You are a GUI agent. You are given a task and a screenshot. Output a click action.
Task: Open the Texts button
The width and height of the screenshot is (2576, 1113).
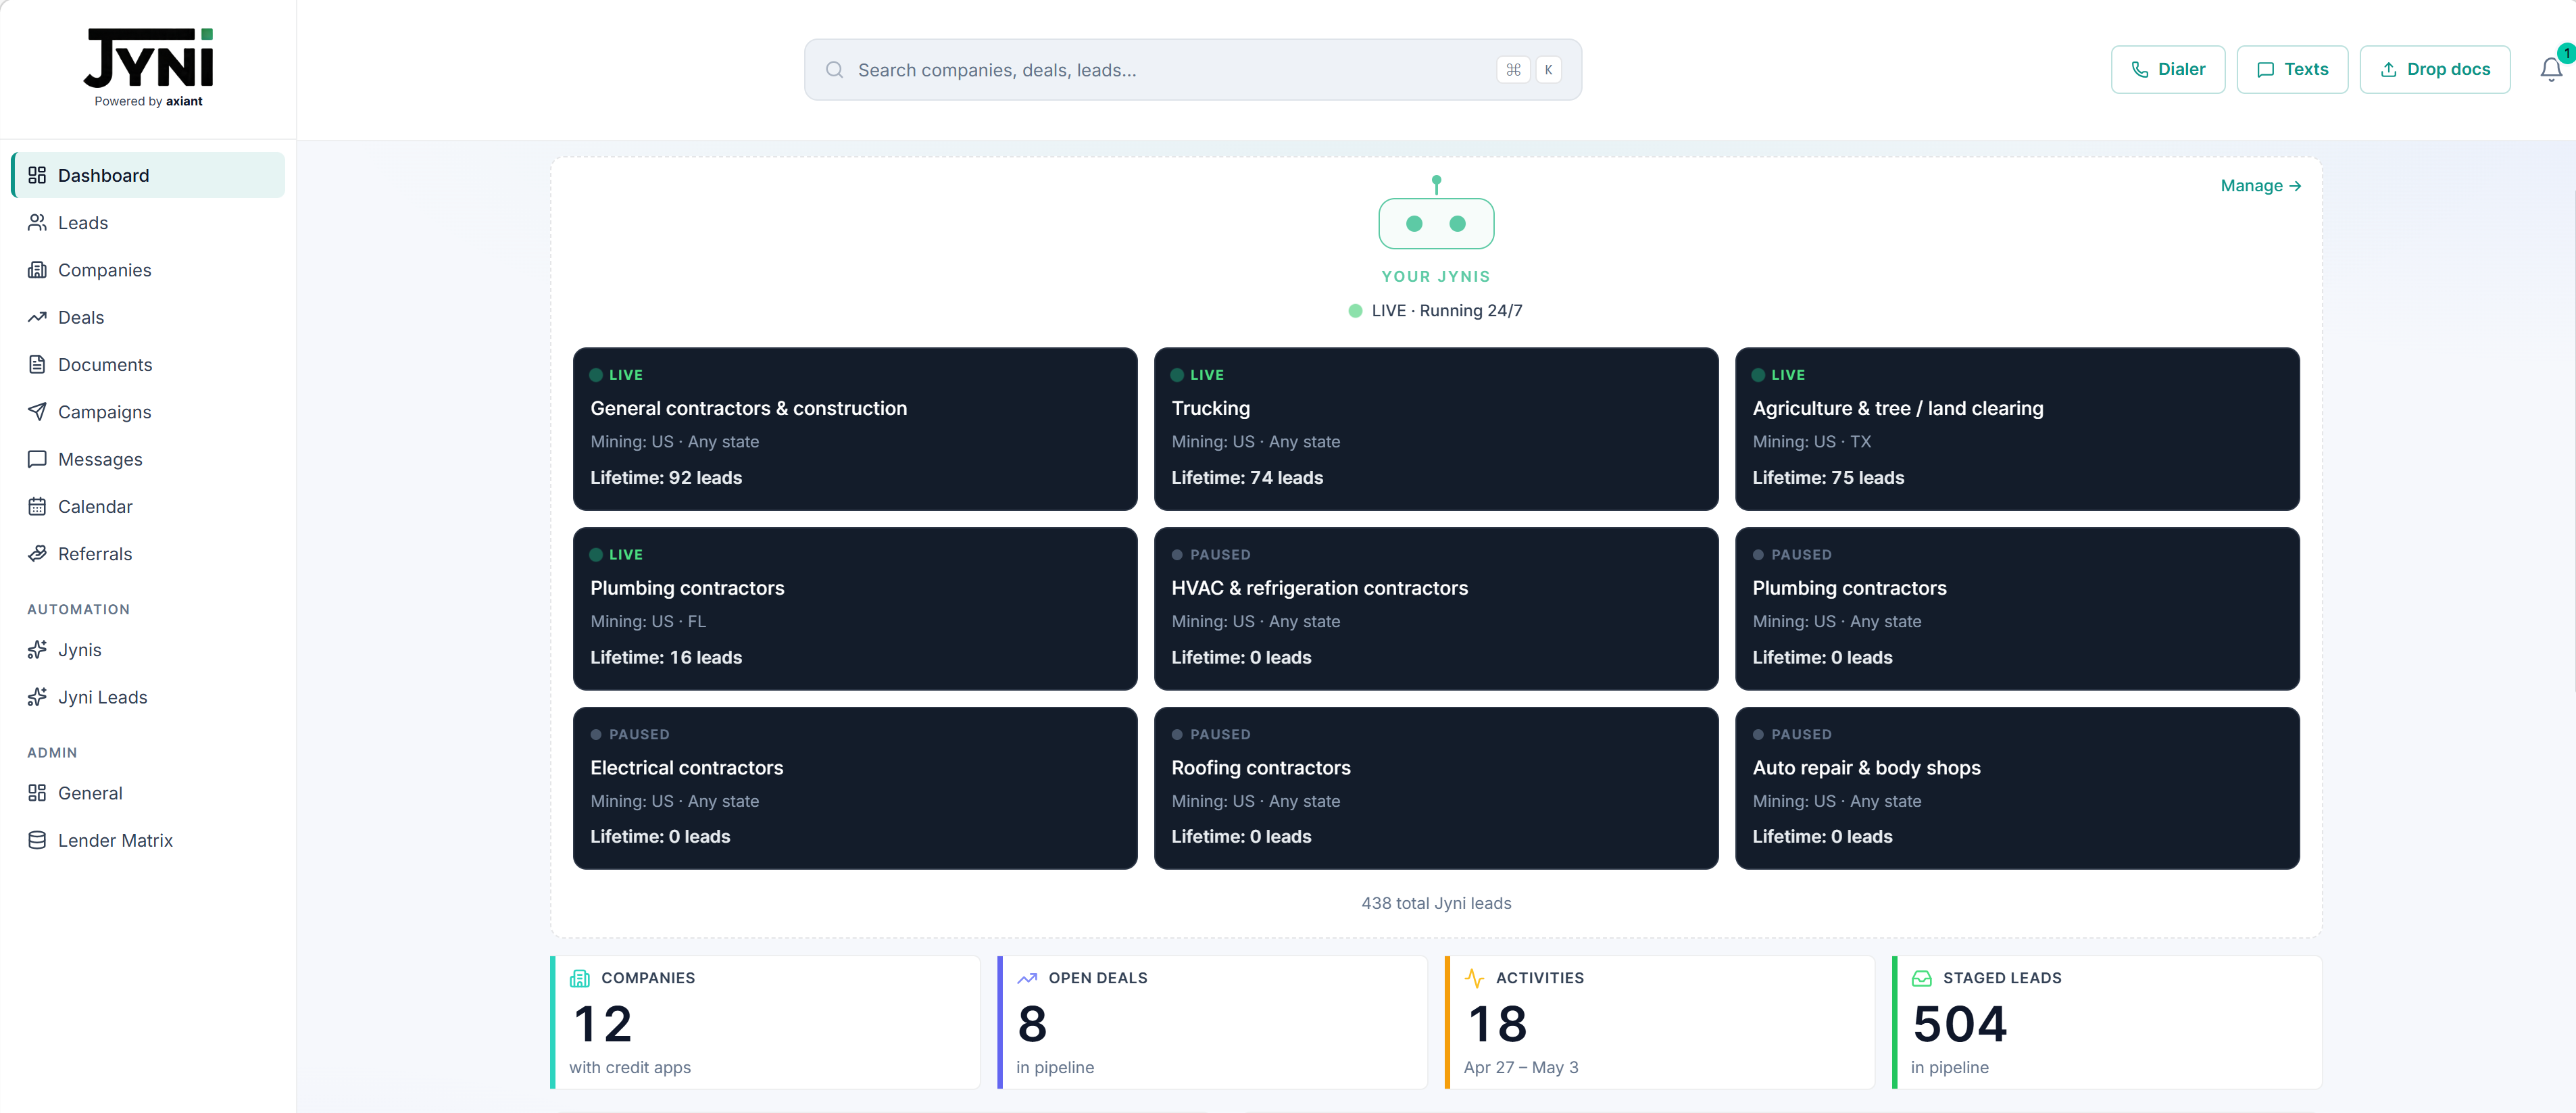pos(2291,69)
